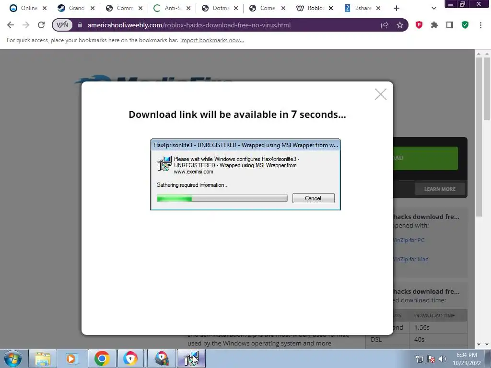491x368 pixels.
Task: Open the browser three-dot menu
Action: pos(480,25)
